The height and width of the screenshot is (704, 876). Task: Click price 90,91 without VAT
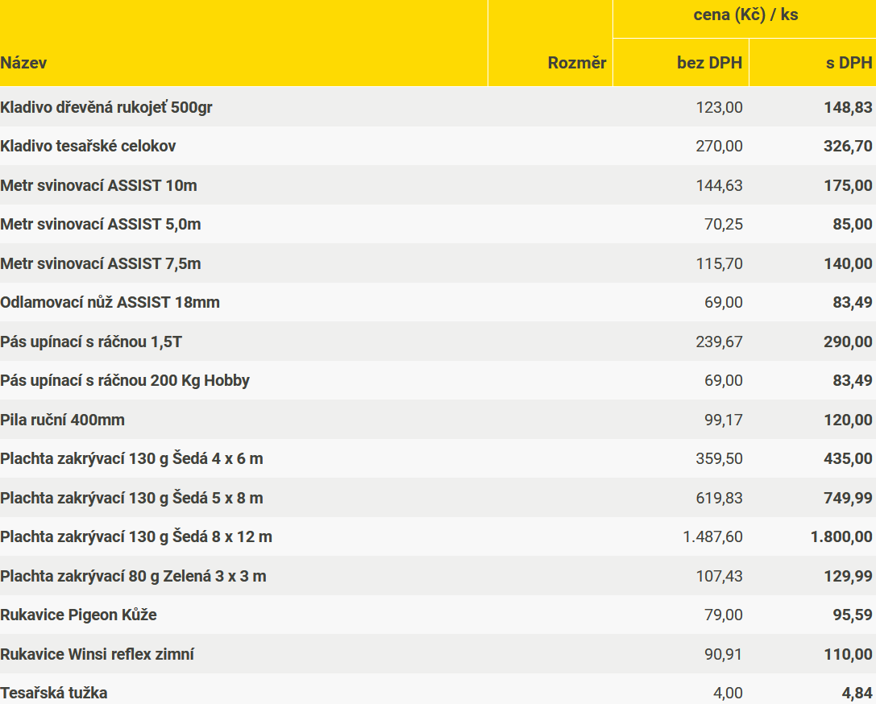pos(724,654)
